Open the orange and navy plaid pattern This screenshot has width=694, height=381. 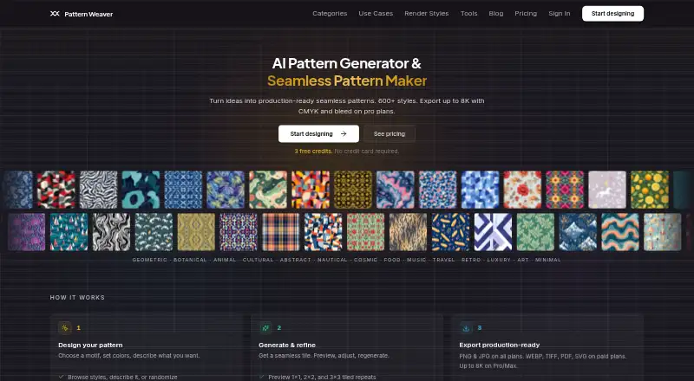[x=281, y=232]
